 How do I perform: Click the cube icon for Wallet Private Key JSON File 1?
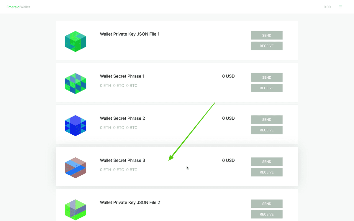[75, 41]
